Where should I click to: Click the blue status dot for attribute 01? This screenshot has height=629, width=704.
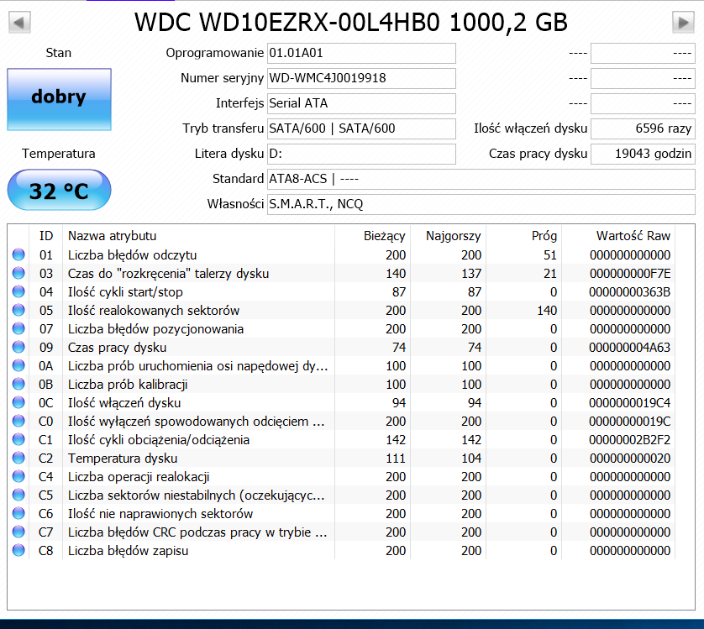click(18, 255)
